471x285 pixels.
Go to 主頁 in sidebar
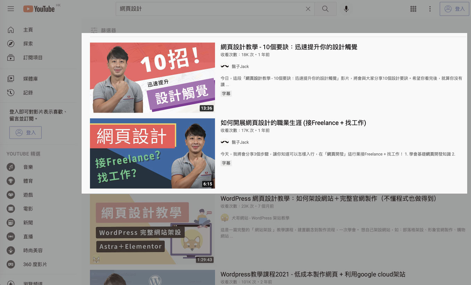[28, 30]
